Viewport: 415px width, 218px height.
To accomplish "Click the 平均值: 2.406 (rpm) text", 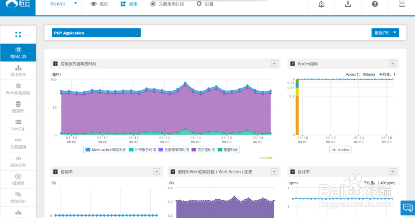I will coord(379,183).
